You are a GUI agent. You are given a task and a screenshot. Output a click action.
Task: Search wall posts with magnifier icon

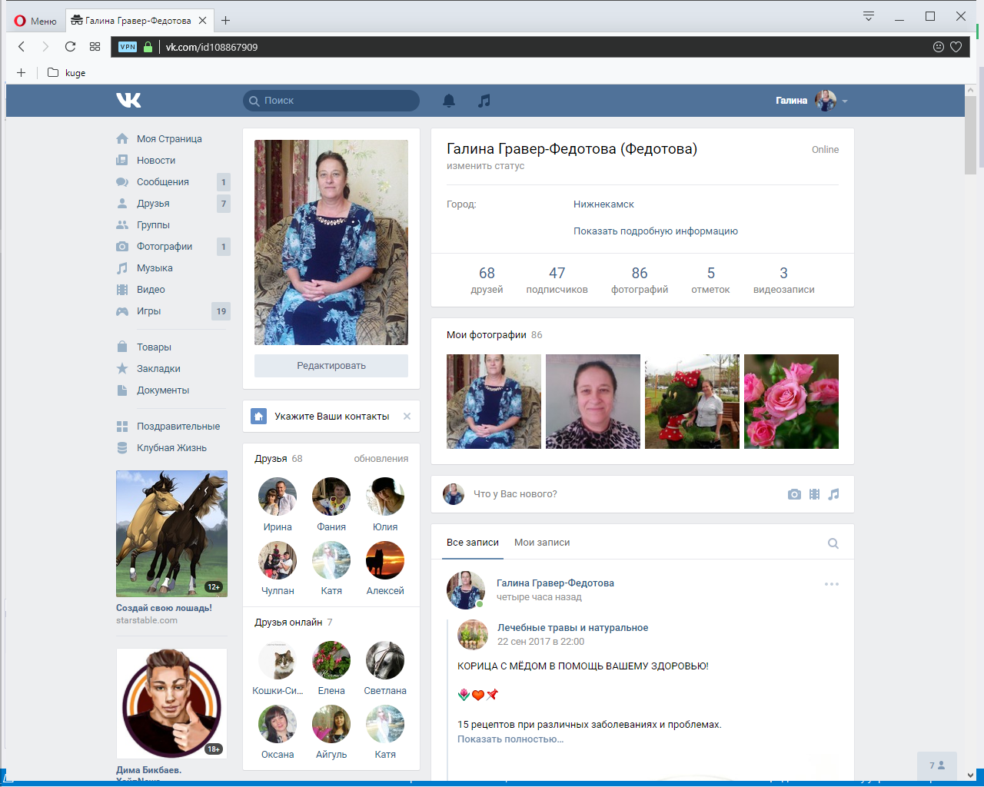[833, 543]
